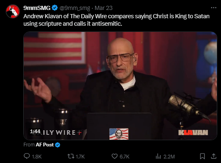Play the Klavan video thumbnail
Viewport: 221px width, 163px height.
pyautogui.click(x=120, y=86)
